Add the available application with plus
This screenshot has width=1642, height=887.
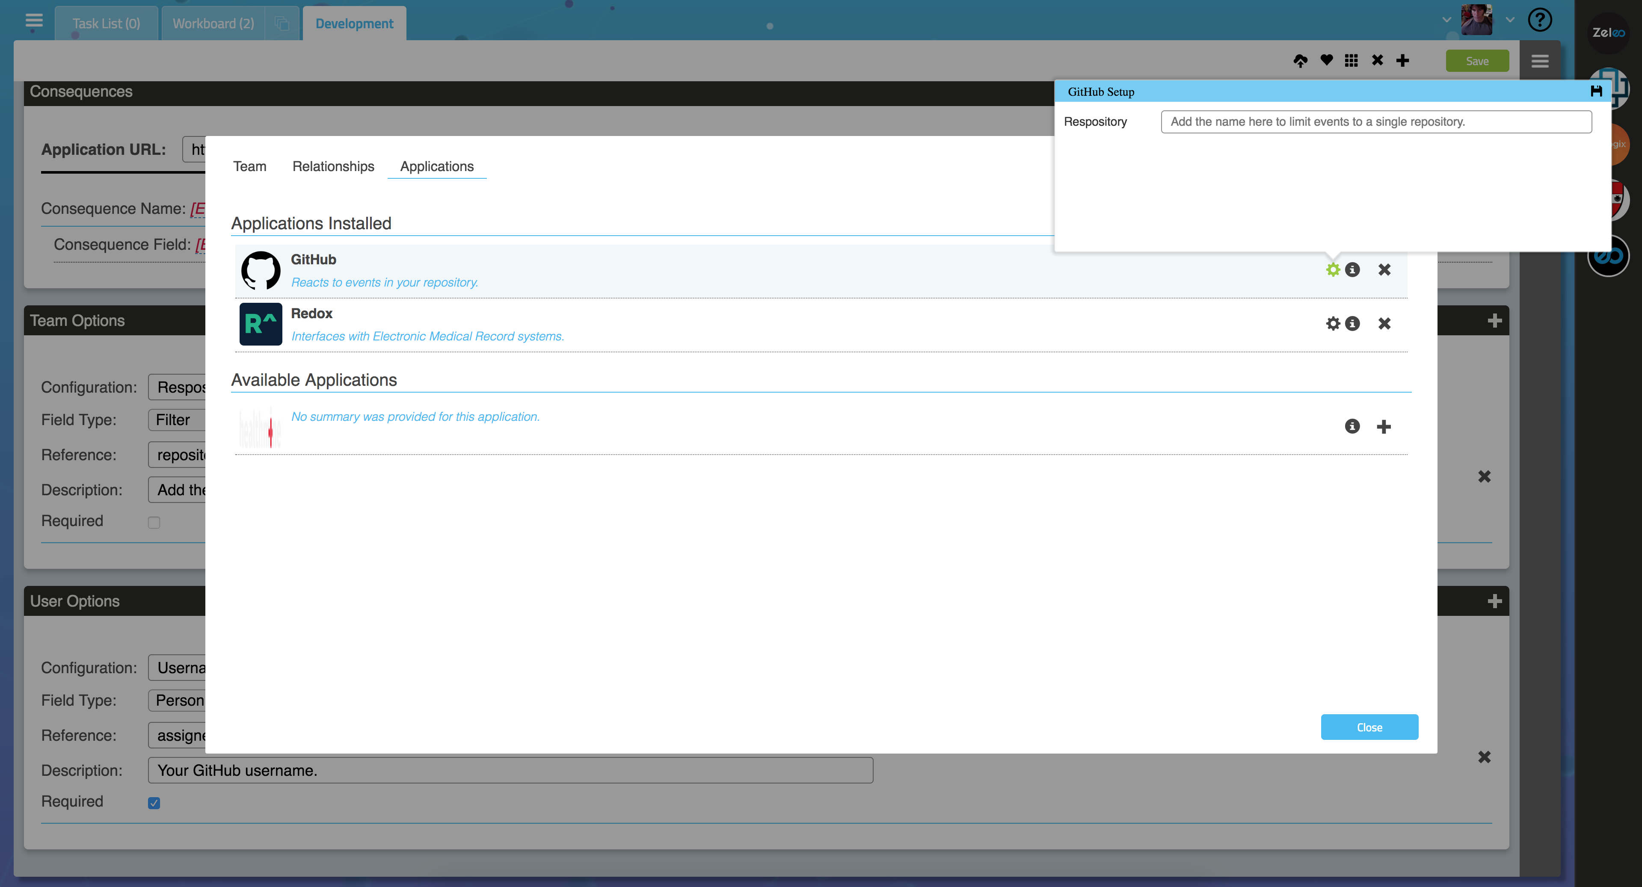[x=1383, y=427]
